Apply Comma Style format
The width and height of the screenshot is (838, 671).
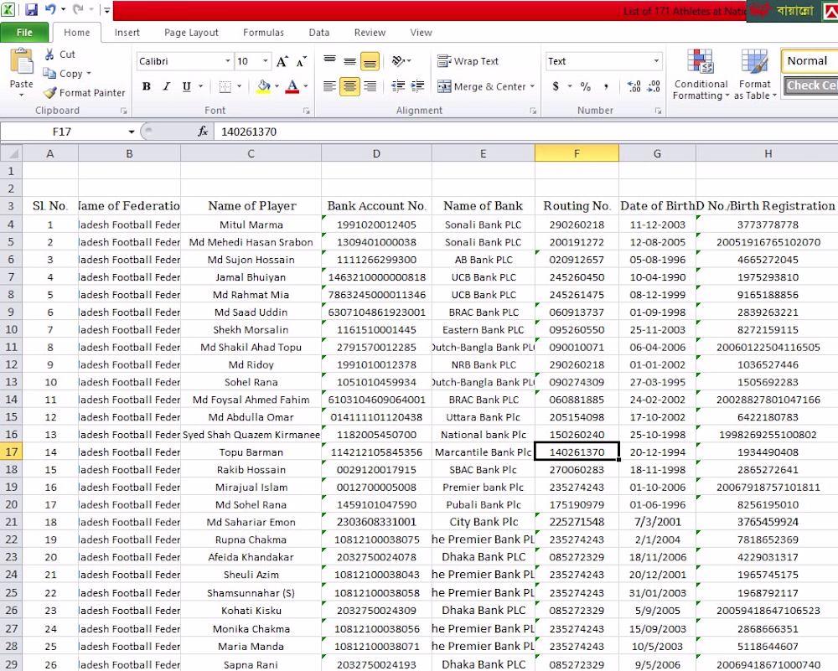pos(606,86)
